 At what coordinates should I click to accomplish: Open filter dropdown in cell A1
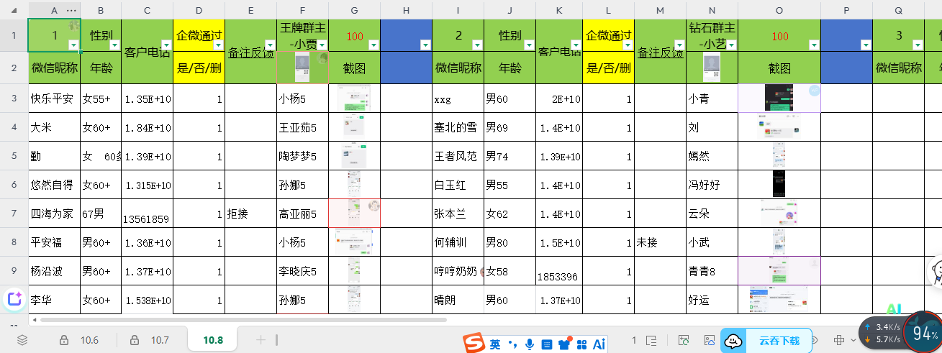pyautogui.click(x=74, y=45)
